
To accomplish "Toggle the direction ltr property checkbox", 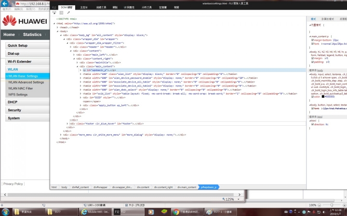I will pyautogui.click(x=313, y=124).
